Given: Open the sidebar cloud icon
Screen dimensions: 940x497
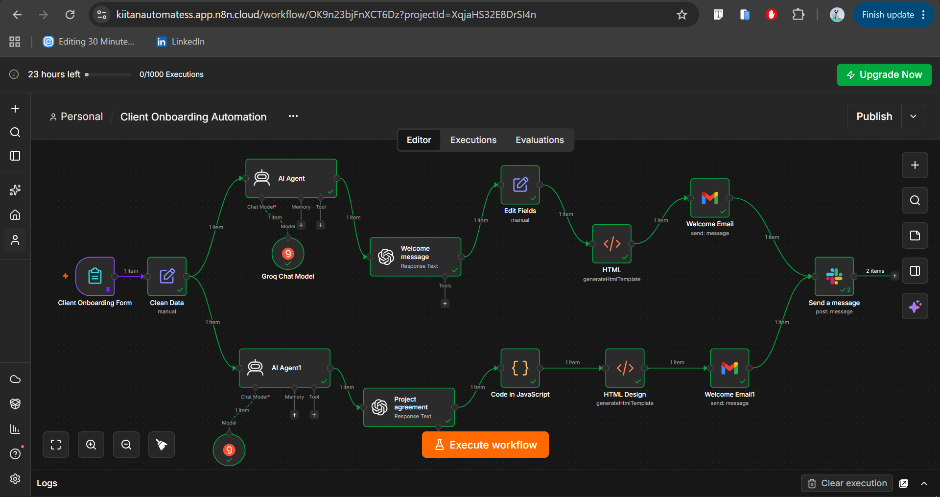Looking at the screenshot, I should pos(15,379).
